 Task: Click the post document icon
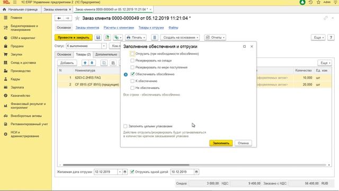[107, 38]
